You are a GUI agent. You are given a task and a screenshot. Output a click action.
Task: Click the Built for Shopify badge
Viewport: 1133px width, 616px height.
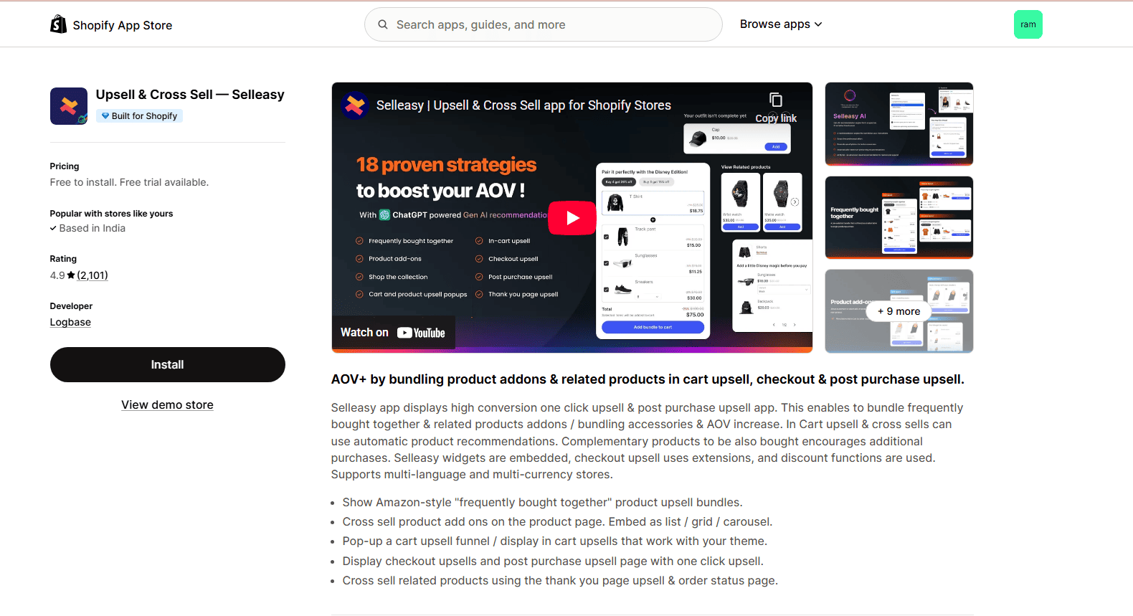140,116
